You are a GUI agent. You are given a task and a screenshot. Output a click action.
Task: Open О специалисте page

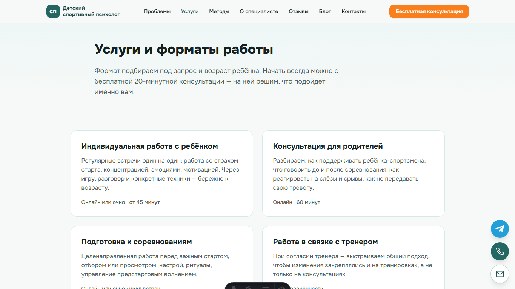tap(259, 11)
